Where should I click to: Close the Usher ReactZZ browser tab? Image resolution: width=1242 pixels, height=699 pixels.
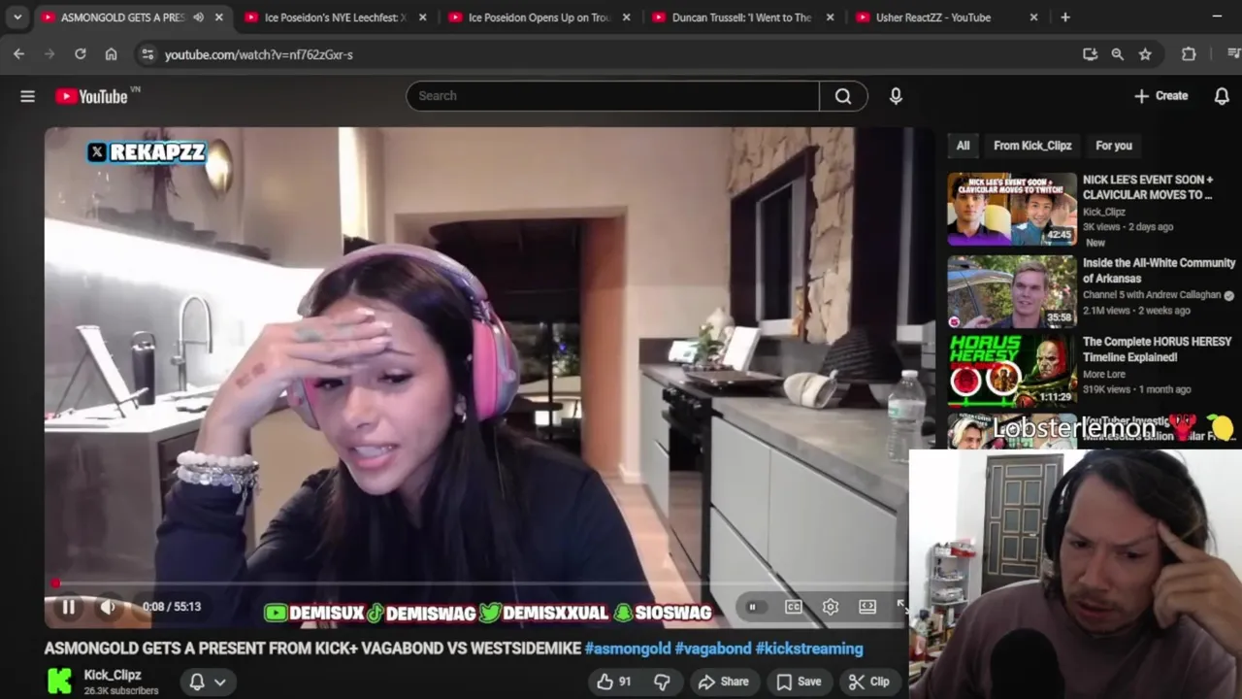(x=1033, y=17)
